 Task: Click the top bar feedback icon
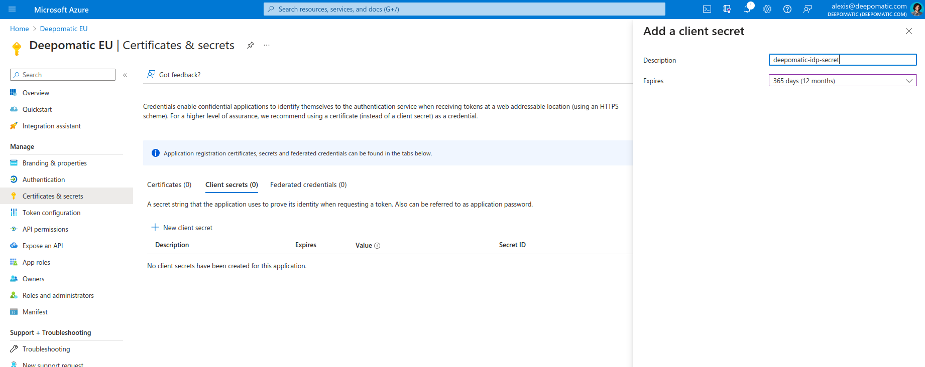[807, 10]
